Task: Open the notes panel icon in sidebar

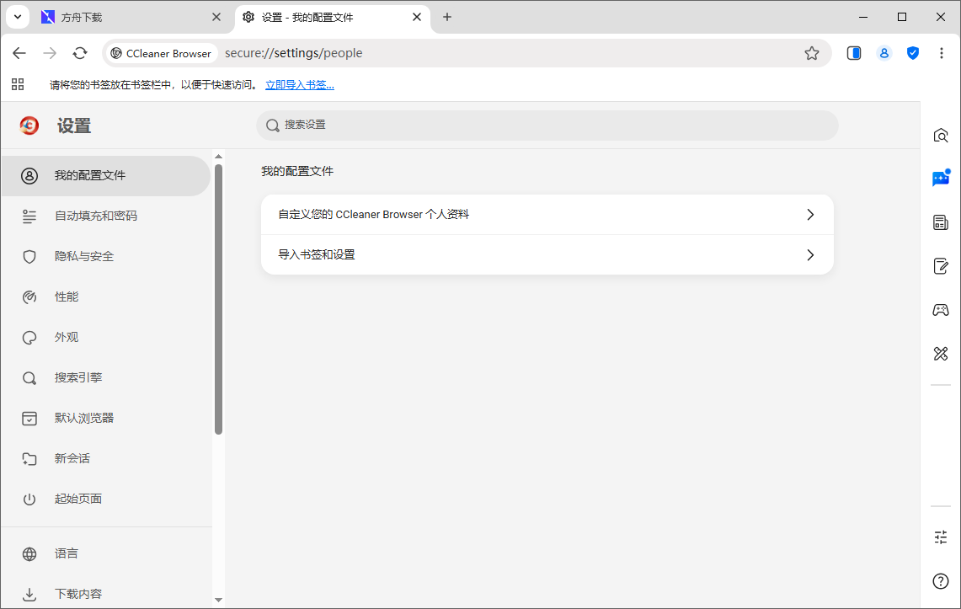Action: click(941, 265)
